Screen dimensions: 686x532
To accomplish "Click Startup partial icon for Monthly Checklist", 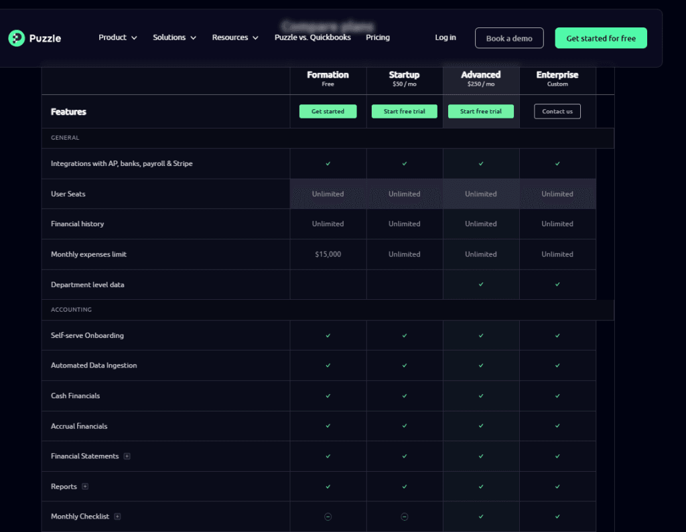I will pos(404,517).
